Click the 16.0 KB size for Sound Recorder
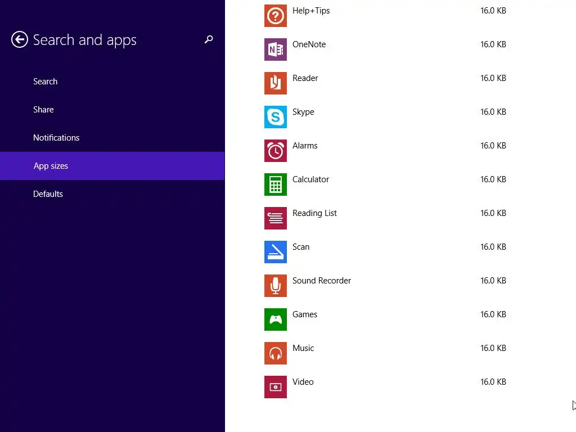576x432 pixels. 493,281
